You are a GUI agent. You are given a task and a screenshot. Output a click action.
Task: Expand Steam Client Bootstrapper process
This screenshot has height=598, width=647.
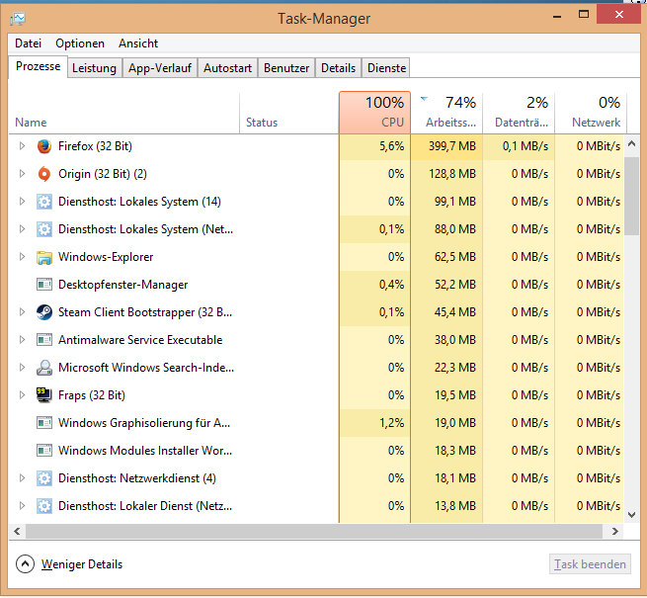[23, 311]
